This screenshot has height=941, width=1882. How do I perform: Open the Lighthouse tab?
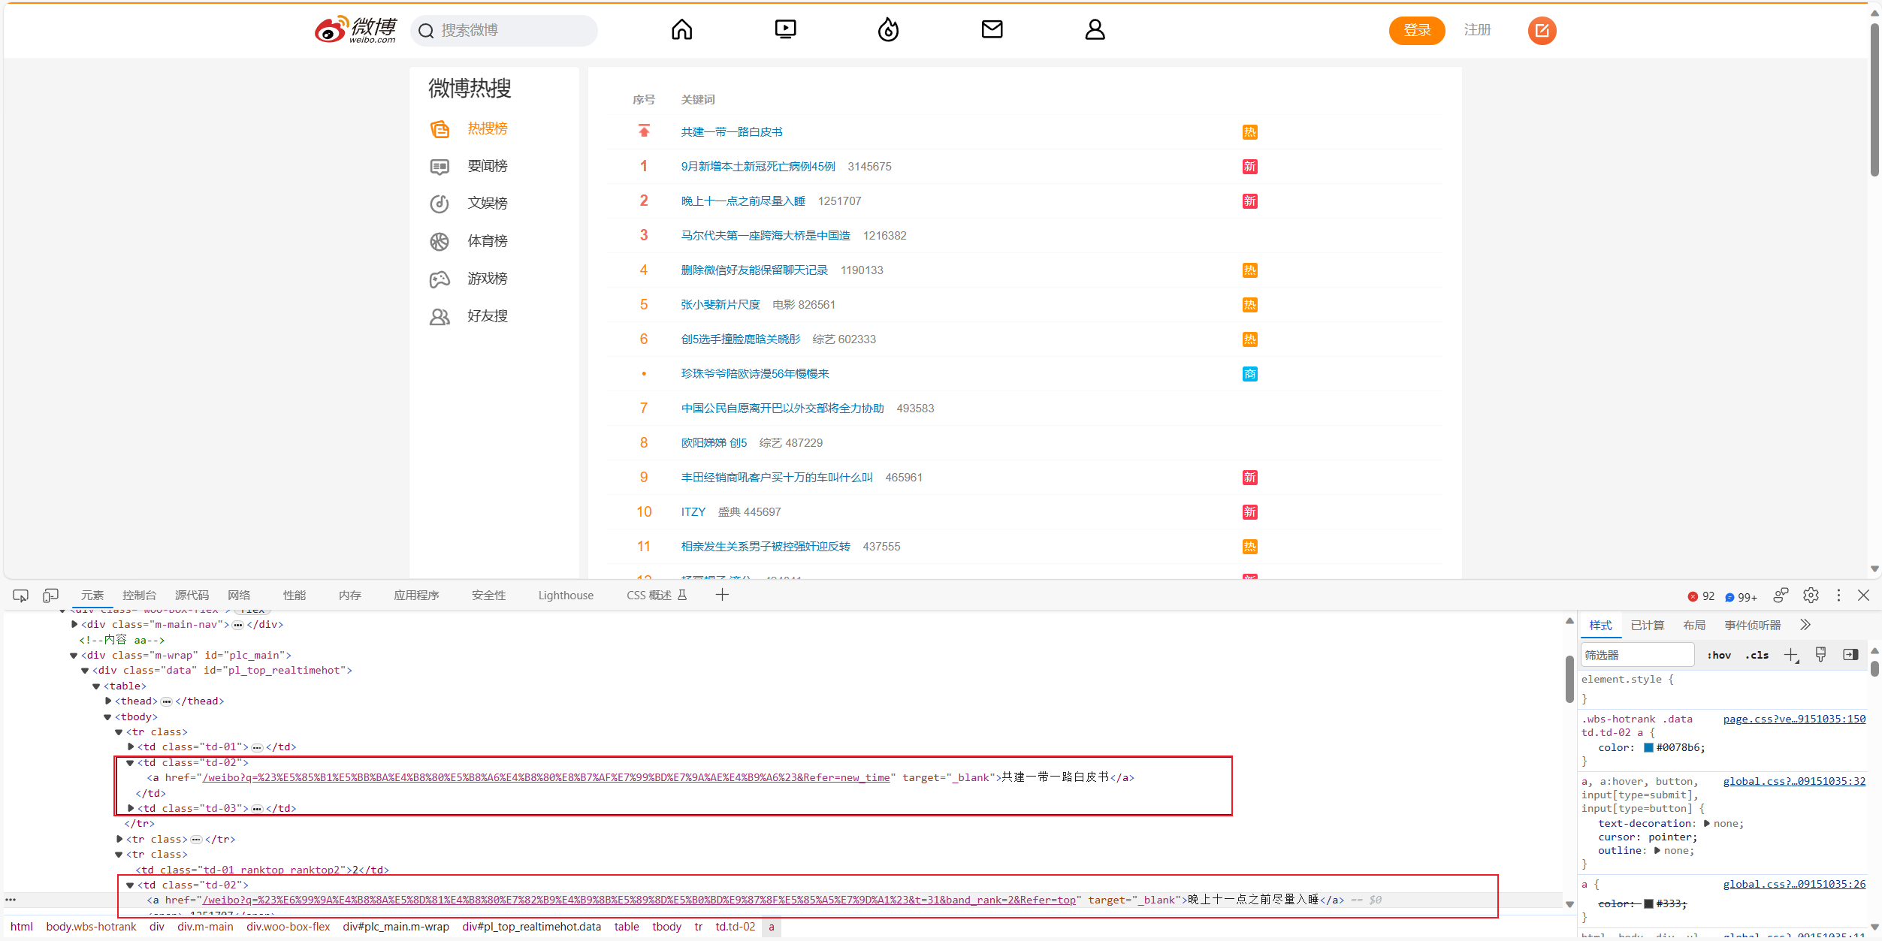pyautogui.click(x=566, y=596)
